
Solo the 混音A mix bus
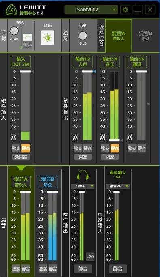coord(16,269)
